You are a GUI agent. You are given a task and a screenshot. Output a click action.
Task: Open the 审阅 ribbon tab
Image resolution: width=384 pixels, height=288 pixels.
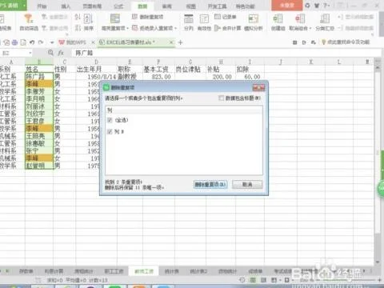tap(166, 6)
